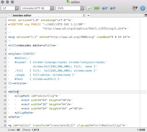147x132 pixels.
Task: Click the green reload document icon
Action: click(x=89, y=8)
